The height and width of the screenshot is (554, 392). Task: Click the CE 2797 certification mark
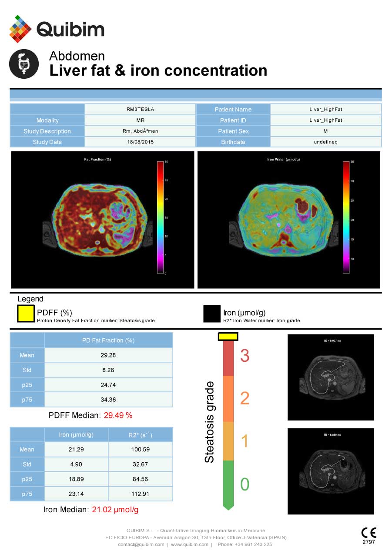(369, 536)
